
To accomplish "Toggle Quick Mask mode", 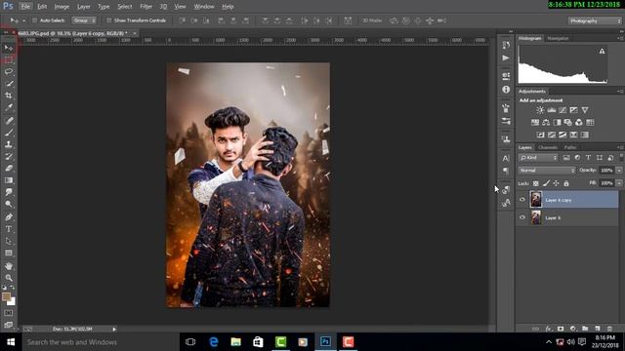I will tap(9, 313).
